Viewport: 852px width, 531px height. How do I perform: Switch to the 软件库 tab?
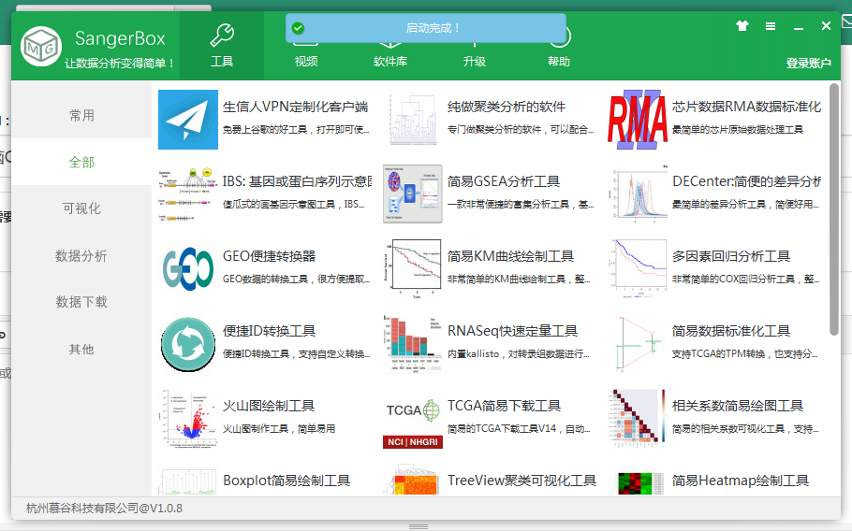click(390, 62)
